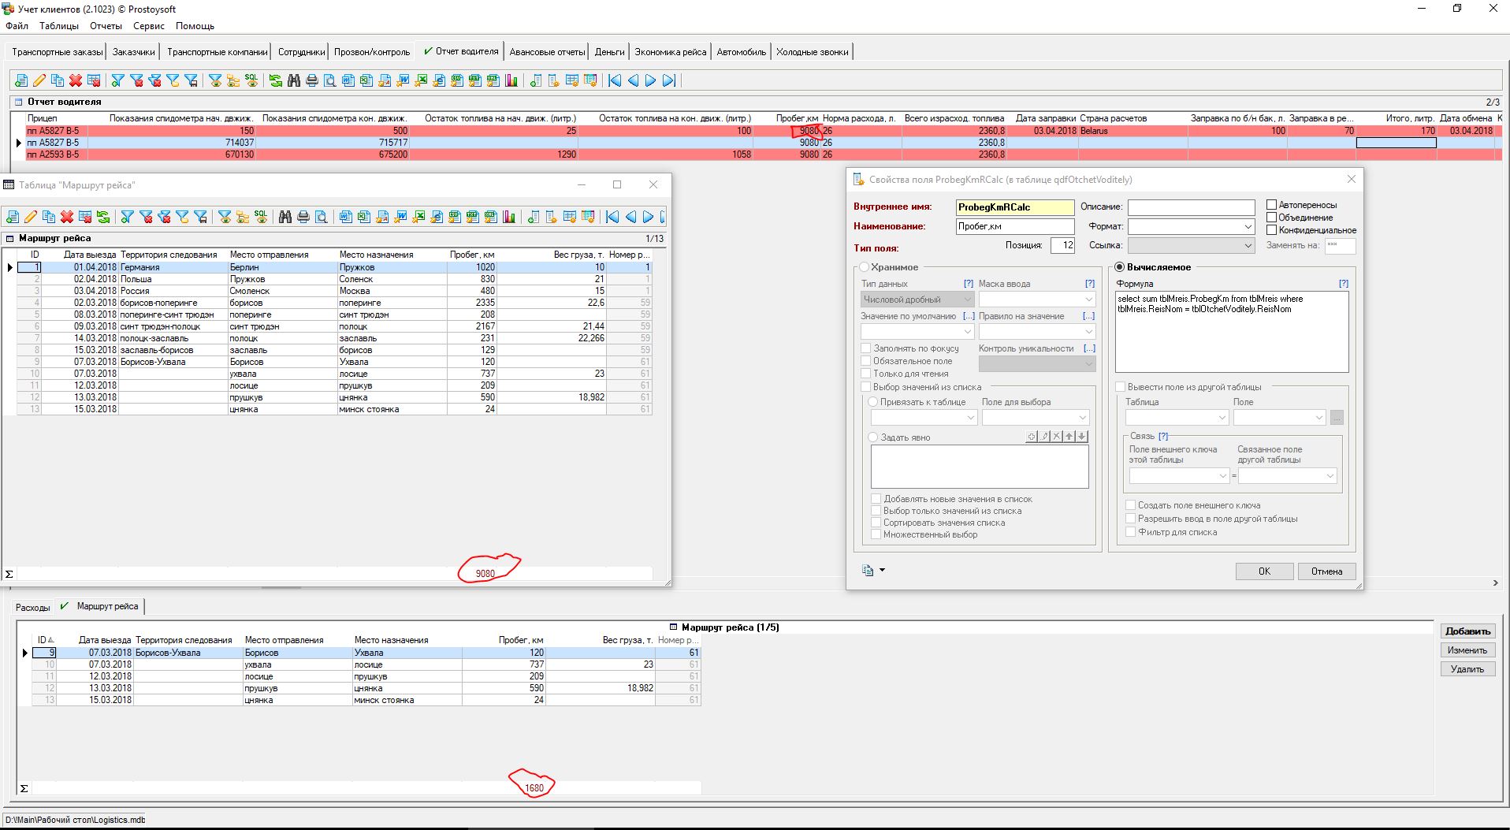1510x830 pixels.
Task: Open the Сервис menu
Action: click(x=149, y=26)
